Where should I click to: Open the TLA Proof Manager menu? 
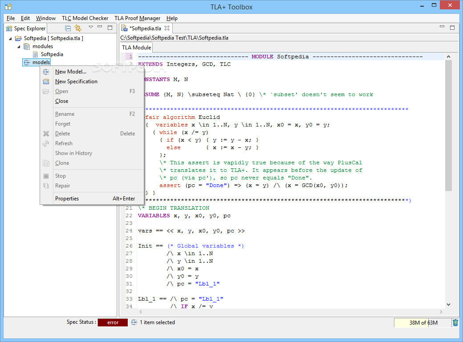(137, 18)
